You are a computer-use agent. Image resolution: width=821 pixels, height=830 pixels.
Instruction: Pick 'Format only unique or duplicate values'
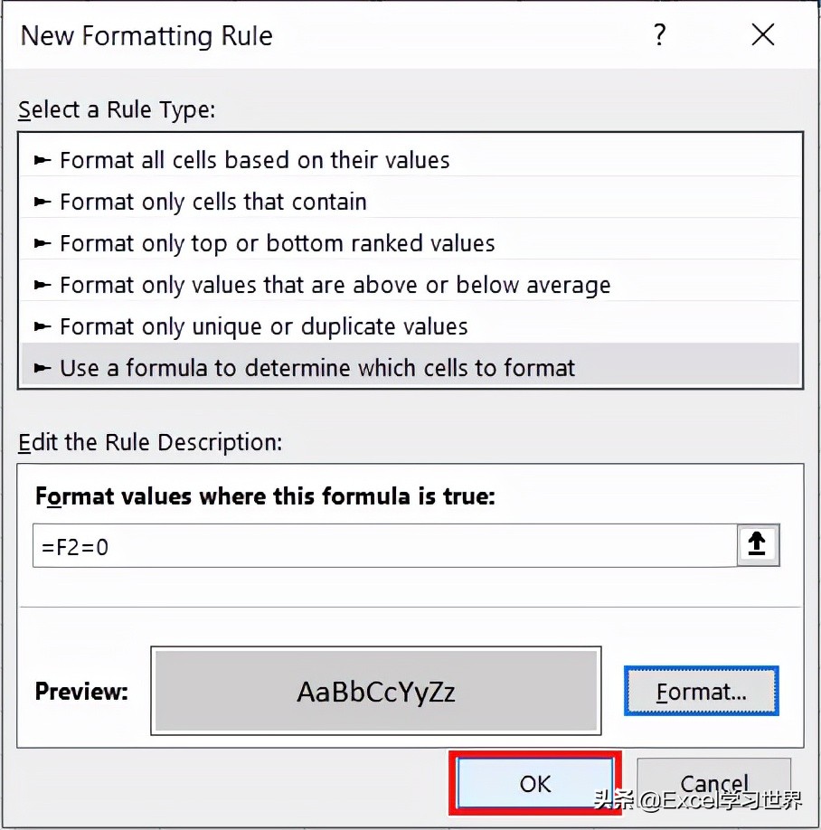pyautogui.click(x=410, y=326)
